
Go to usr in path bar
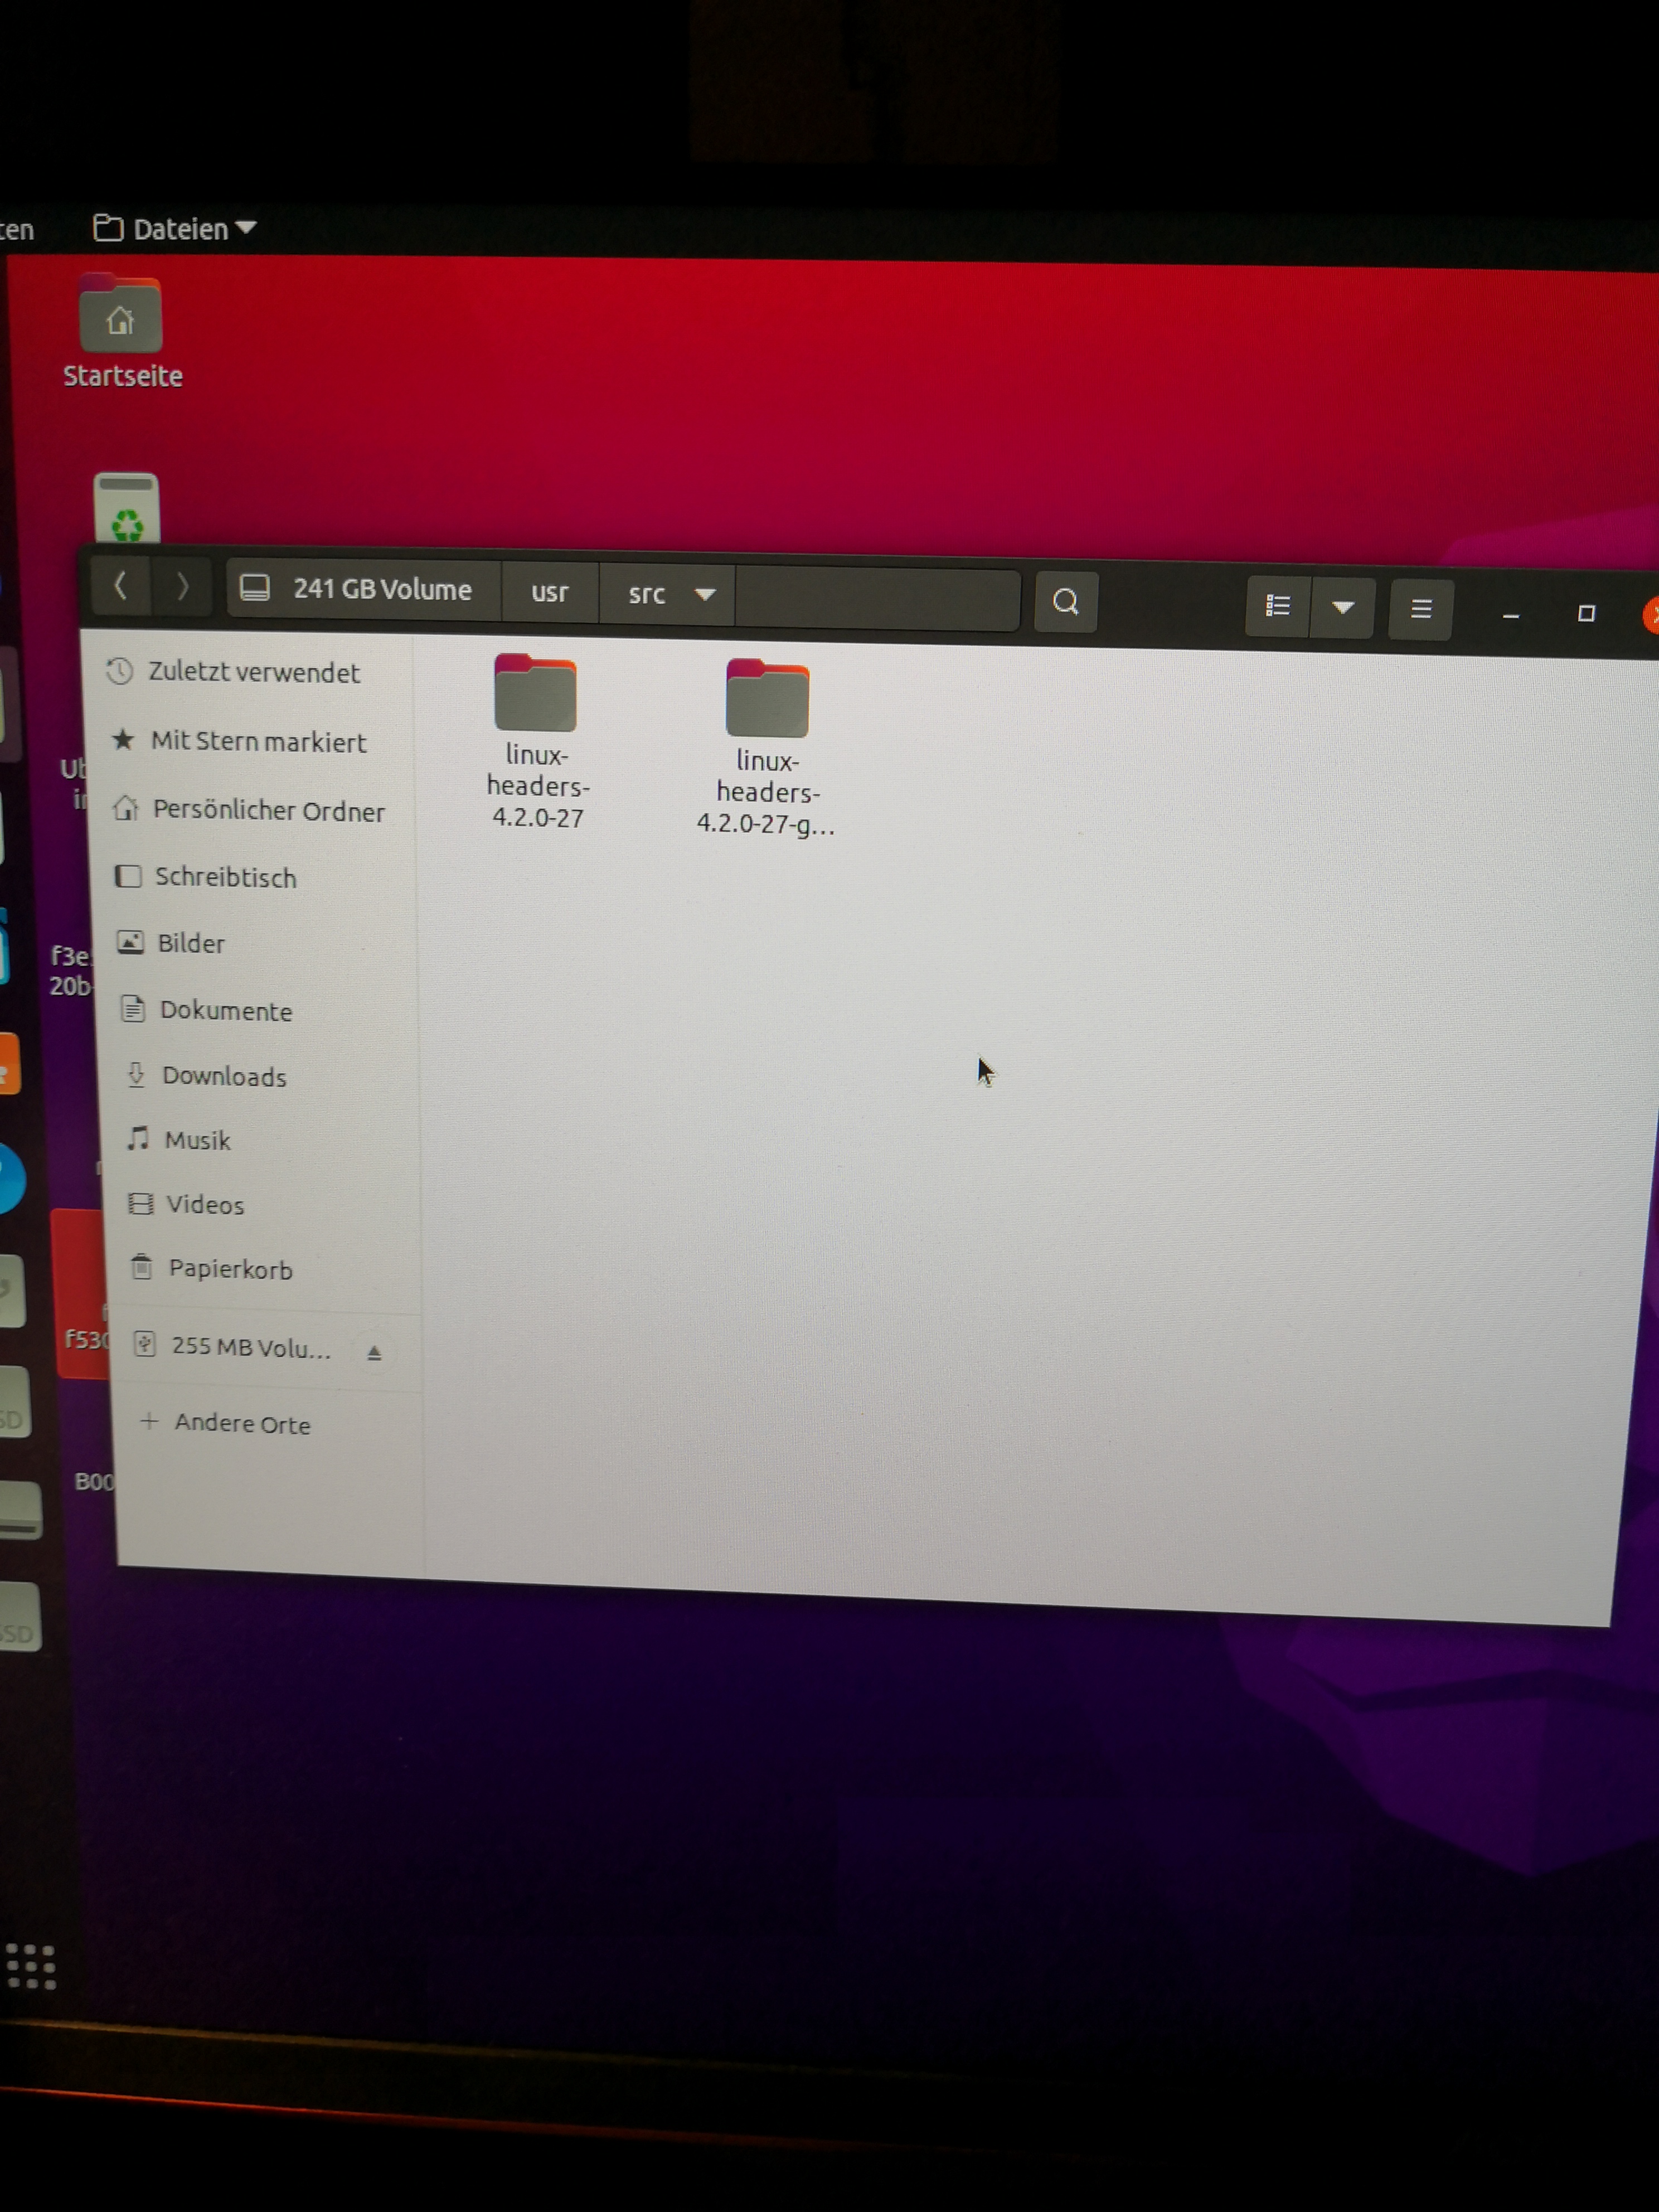pyautogui.click(x=549, y=592)
